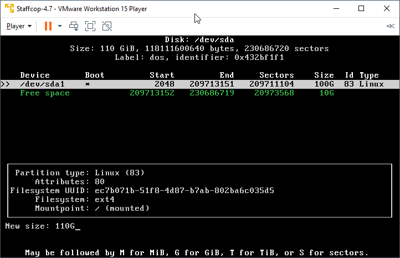
Task: Click the Size column header
Action: 324,75
